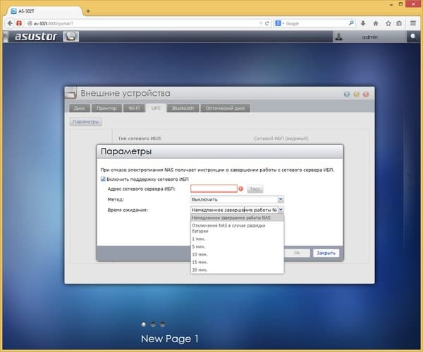Close Внешние устройства window with red button
The height and width of the screenshot is (352, 423).
point(366,94)
